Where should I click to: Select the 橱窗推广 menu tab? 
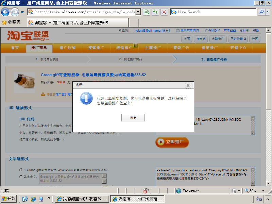point(209,48)
